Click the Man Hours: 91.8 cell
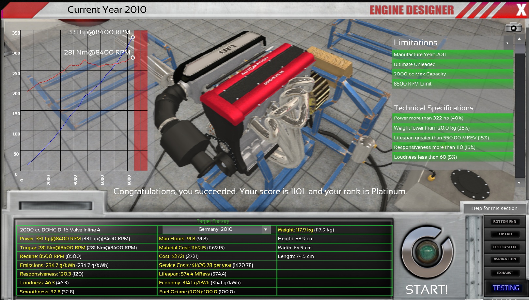Screen dimensions: 529x300 pyautogui.click(x=217, y=239)
